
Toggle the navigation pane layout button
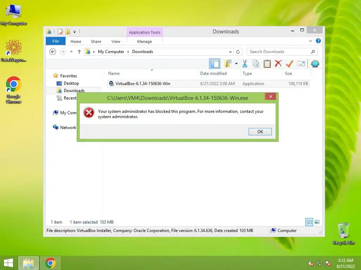point(215,64)
